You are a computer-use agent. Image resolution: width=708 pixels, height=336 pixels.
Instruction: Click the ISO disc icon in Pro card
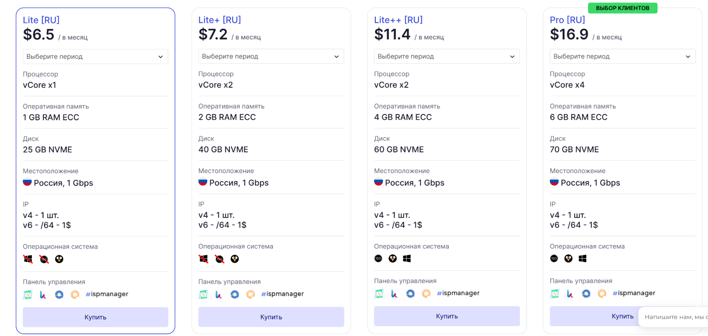(x=554, y=258)
